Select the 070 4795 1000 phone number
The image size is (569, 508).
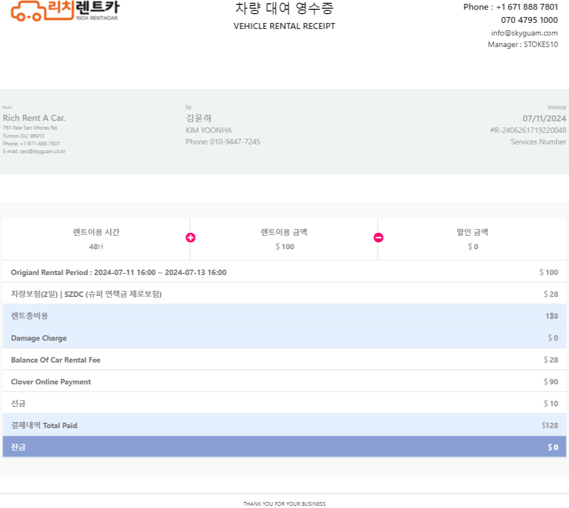point(530,20)
